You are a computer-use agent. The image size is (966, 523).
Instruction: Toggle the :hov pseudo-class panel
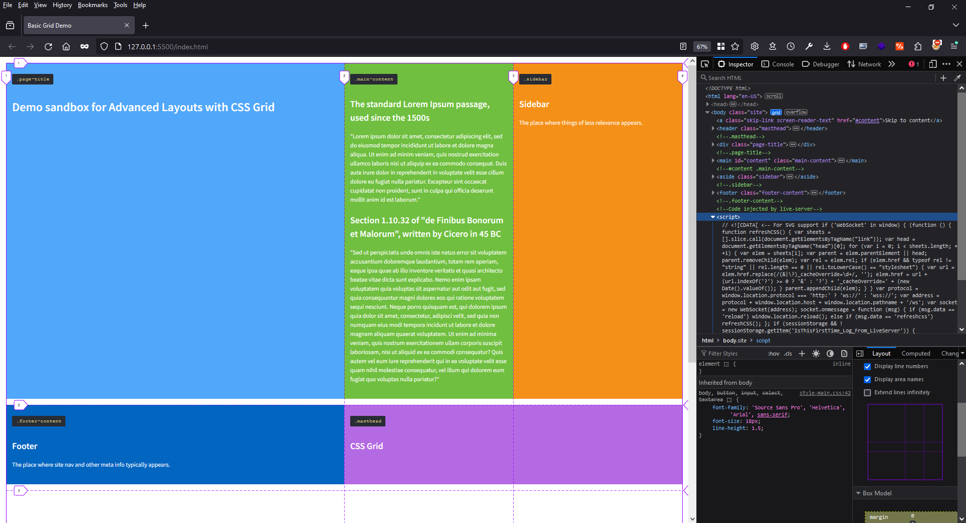(x=773, y=354)
